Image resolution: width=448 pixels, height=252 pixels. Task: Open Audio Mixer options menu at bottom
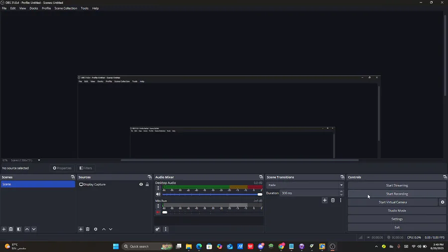pyautogui.click(x=165, y=229)
